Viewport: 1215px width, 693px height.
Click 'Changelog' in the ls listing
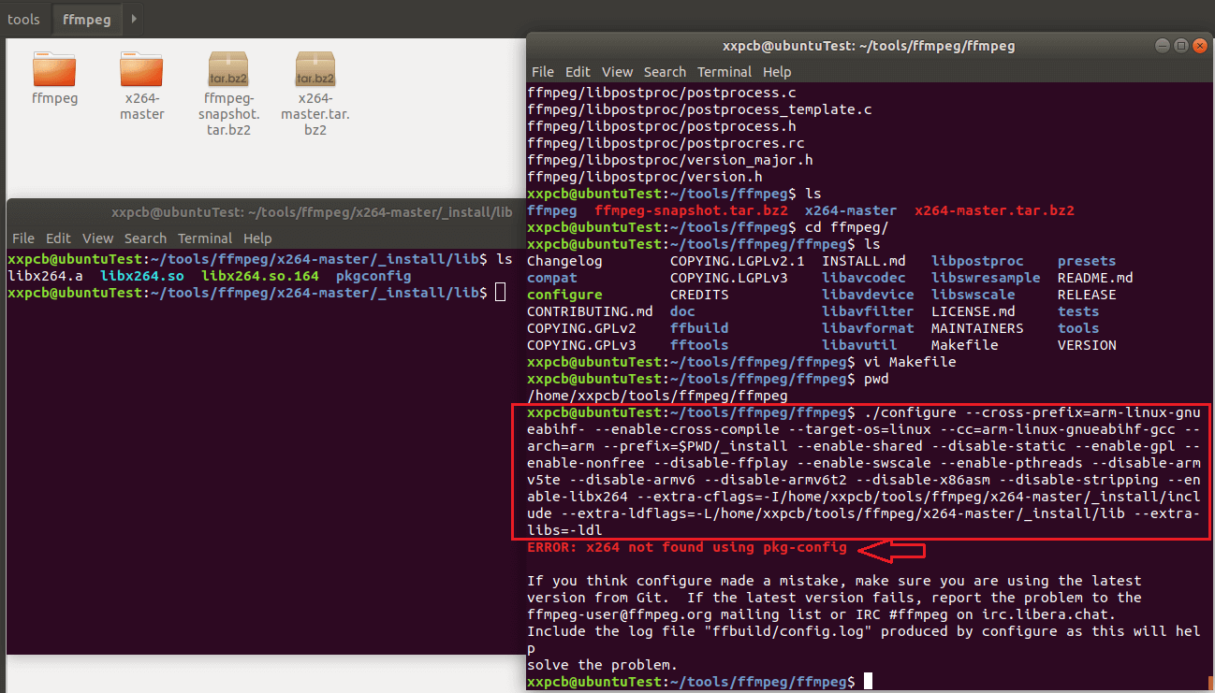tap(564, 261)
